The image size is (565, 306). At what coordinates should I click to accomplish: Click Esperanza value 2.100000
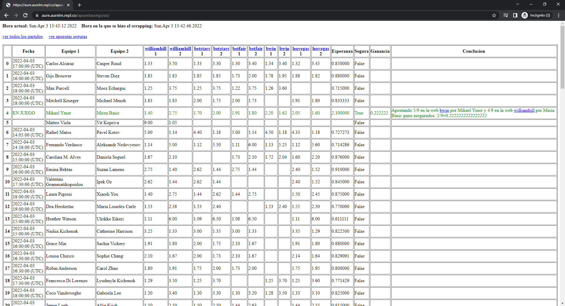click(342, 113)
